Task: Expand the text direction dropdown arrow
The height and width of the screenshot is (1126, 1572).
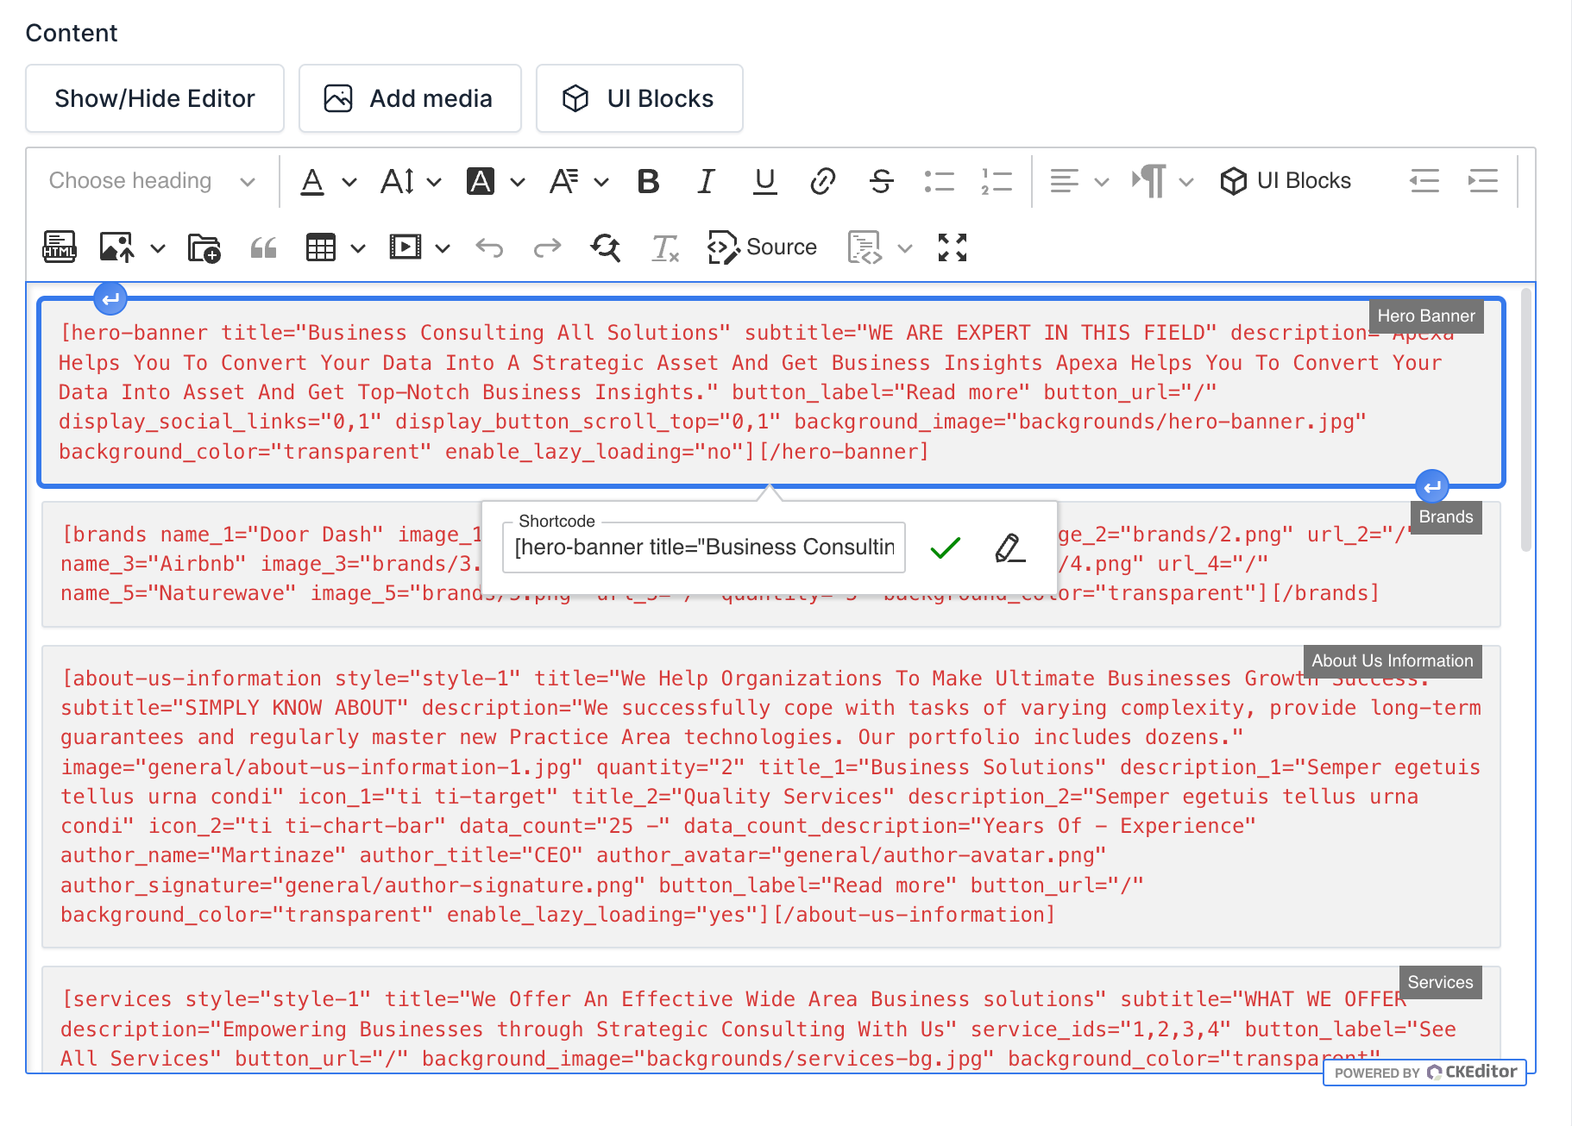Action: point(1186,182)
